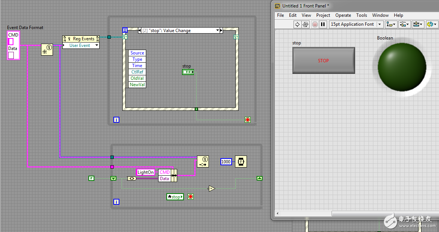Click the Data input of Bundle By Name

coord(164,179)
